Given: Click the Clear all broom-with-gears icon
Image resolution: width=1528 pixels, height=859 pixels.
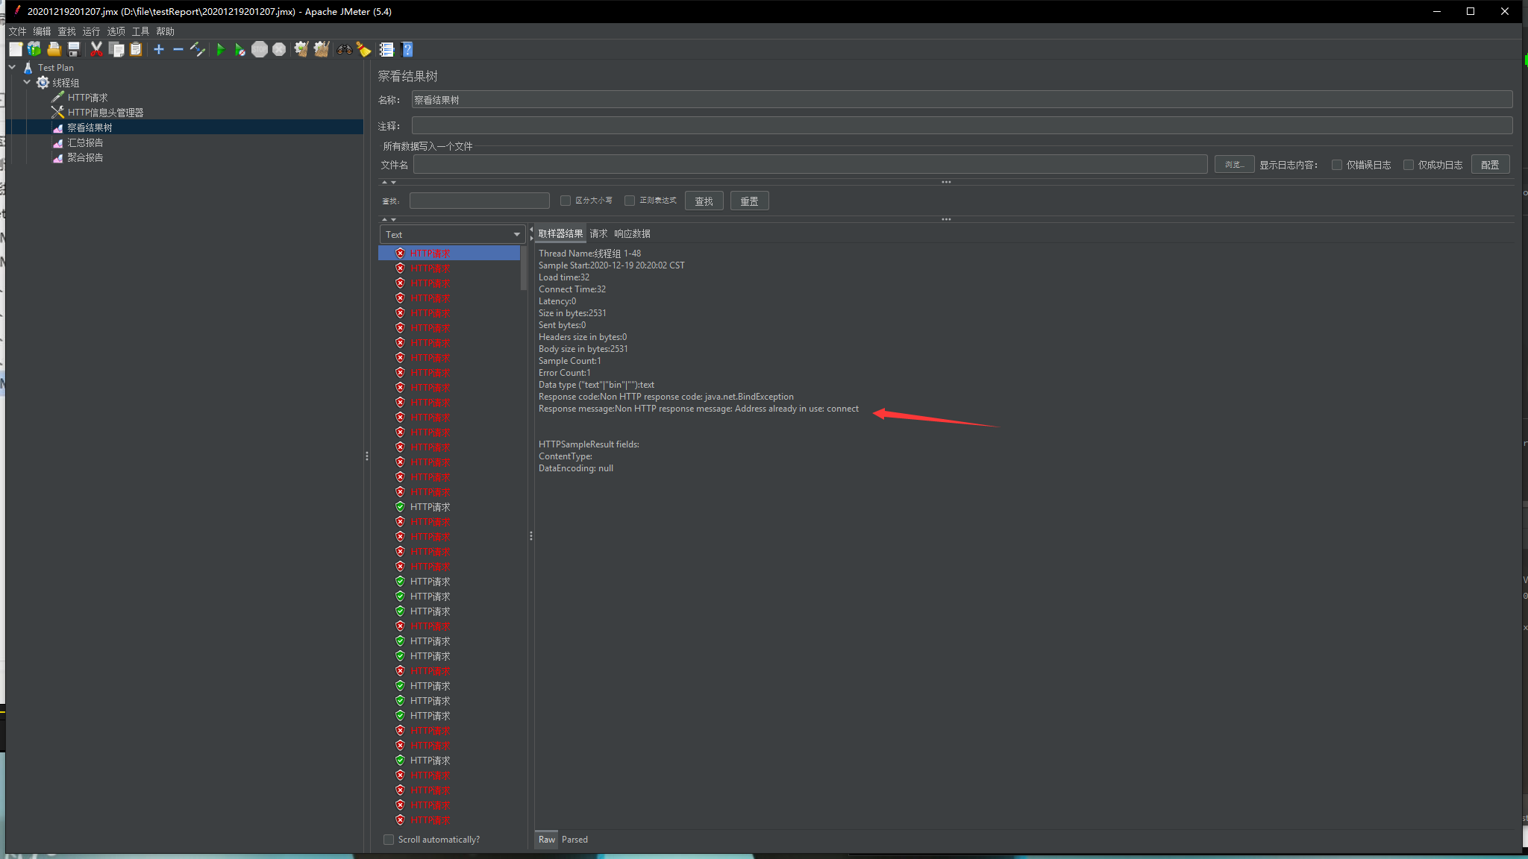Looking at the screenshot, I should click(321, 49).
